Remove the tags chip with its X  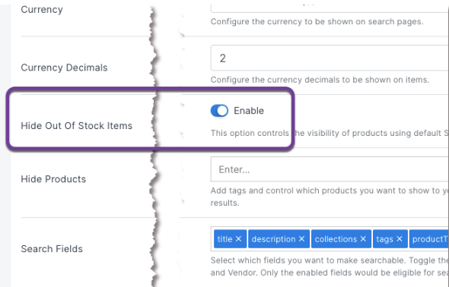(400, 238)
